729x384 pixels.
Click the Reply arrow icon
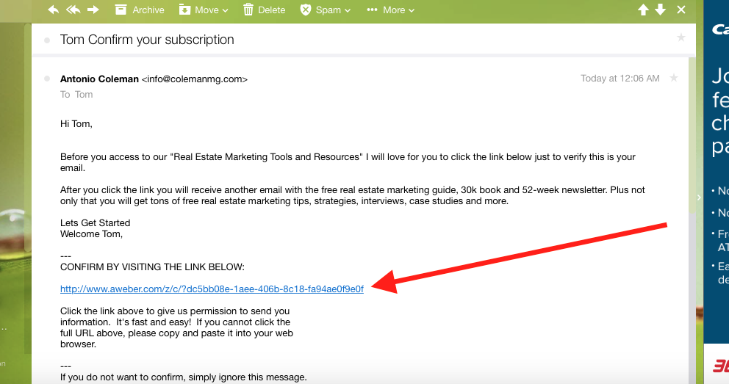(54, 10)
